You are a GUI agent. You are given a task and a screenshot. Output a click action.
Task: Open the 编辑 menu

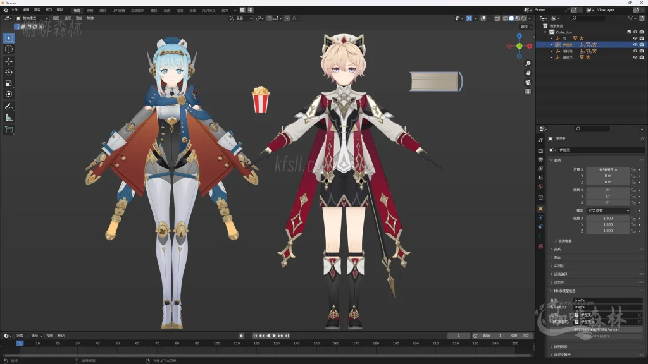(25, 10)
